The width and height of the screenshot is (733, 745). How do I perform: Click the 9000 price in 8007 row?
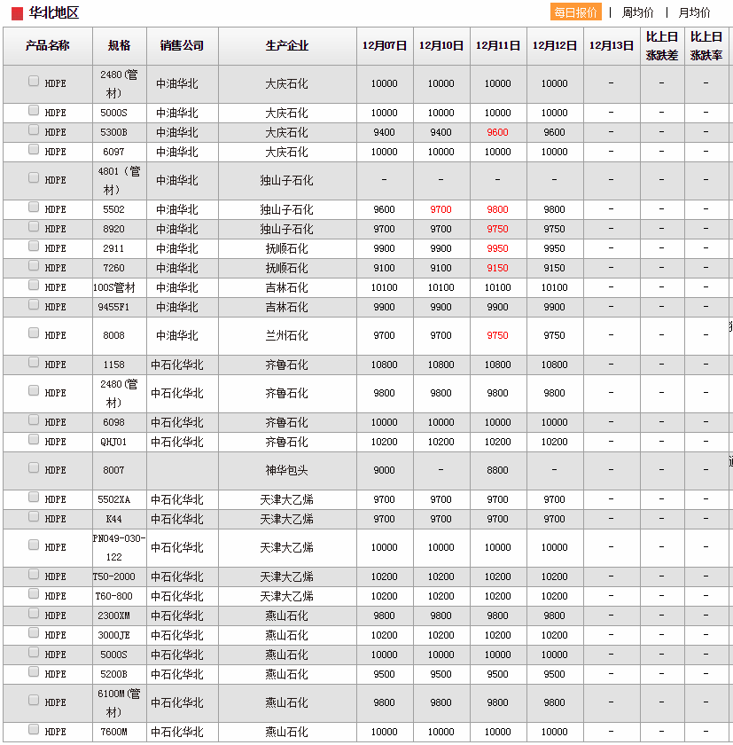pos(385,470)
